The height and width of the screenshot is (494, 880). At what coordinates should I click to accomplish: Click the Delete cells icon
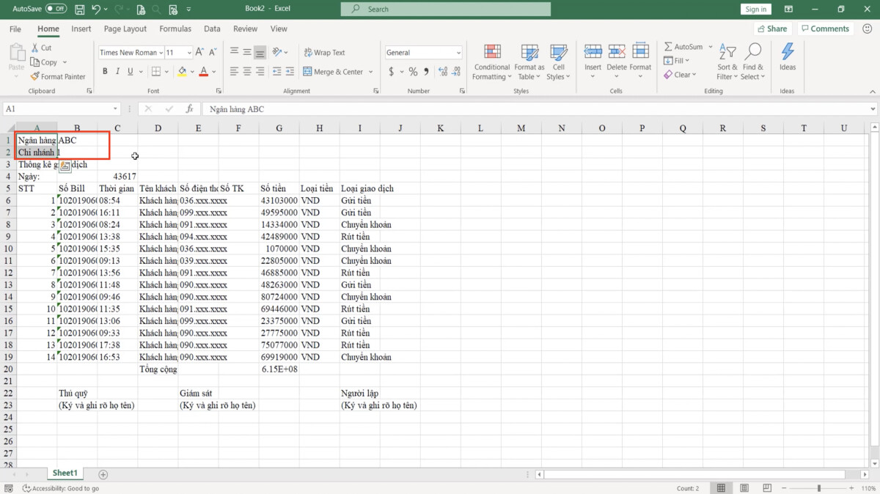click(x=617, y=52)
